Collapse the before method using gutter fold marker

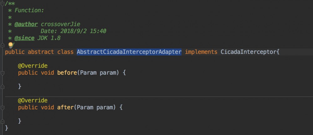3,73
